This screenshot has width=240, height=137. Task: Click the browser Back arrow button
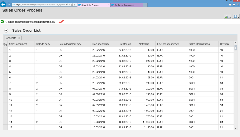click(x=3, y=5)
